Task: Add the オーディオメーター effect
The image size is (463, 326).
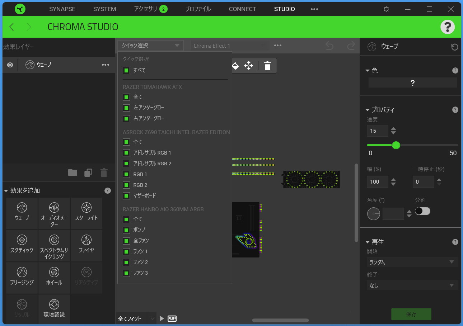Action: tap(54, 213)
